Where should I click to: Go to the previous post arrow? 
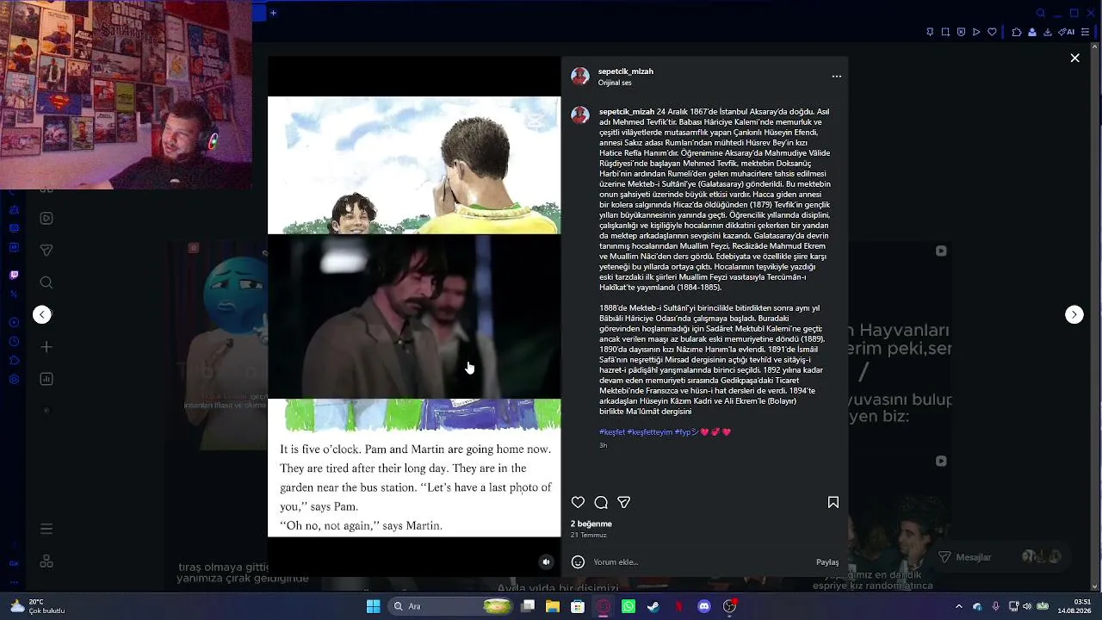click(42, 314)
